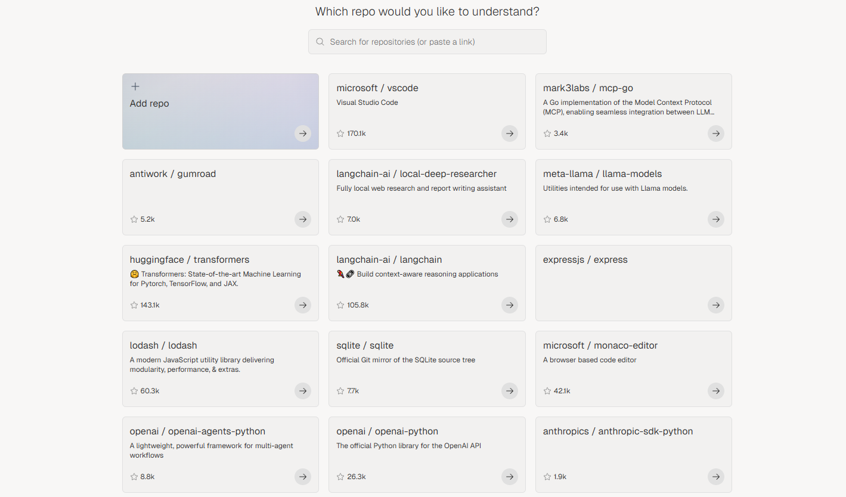The width and height of the screenshot is (846, 497).
Task: Click the arrow button on mark3labs / mcp-go card
Action: pos(716,133)
